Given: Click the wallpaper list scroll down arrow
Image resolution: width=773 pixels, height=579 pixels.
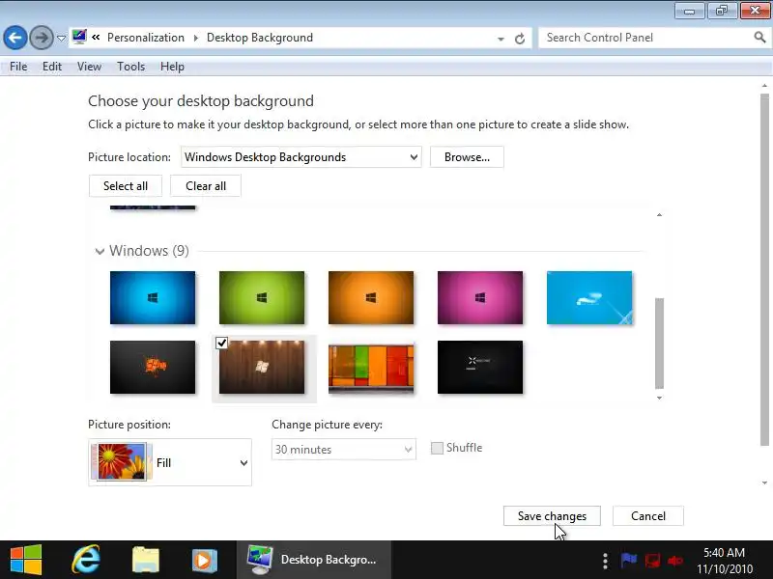Looking at the screenshot, I should tap(659, 398).
